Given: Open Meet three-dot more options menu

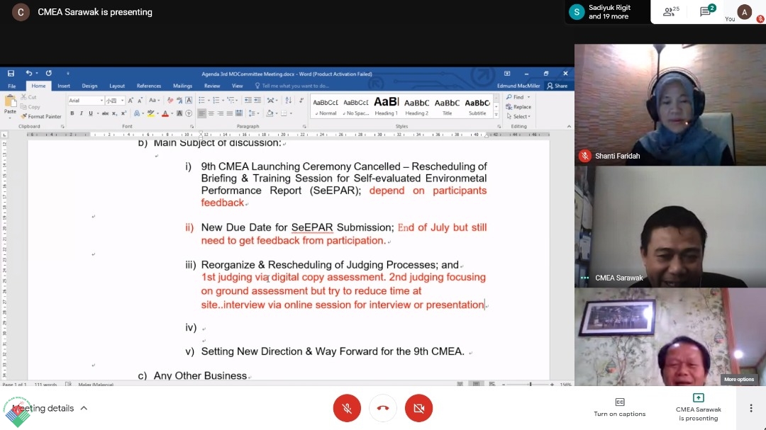Looking at the screenshot, I should [x=751, y=408].
